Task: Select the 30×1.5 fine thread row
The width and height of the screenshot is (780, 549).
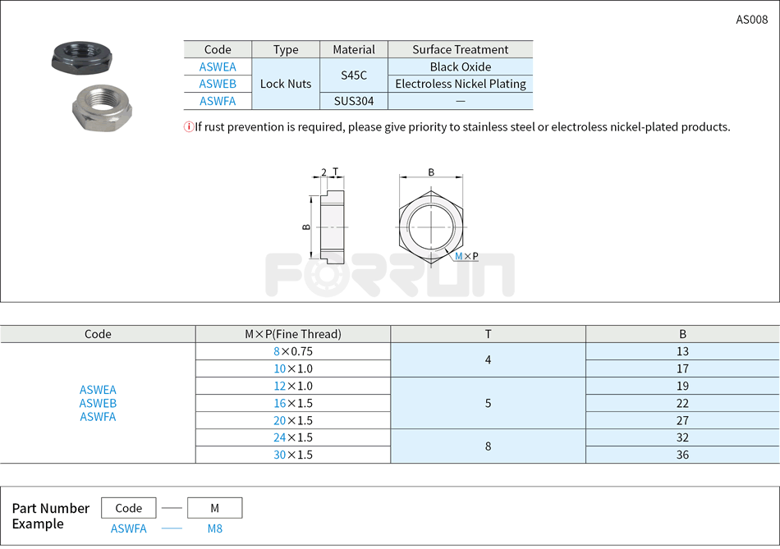Action: pos(291,455)
